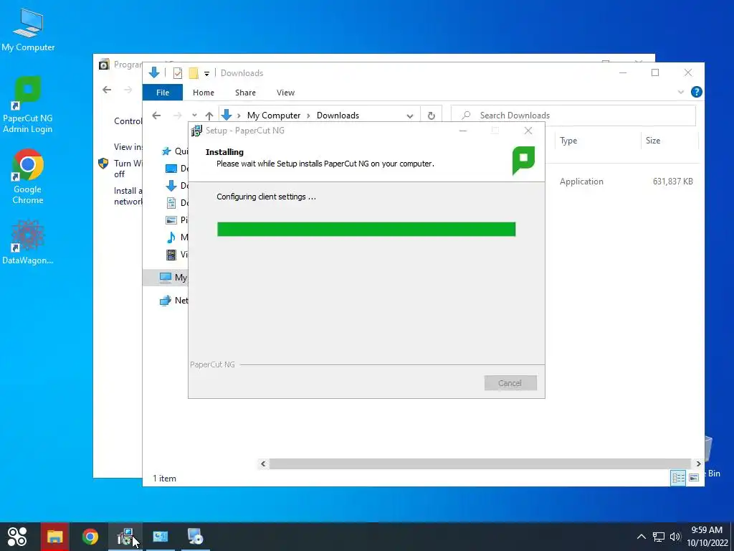The height and width of the screenshot is (551, 734).
Task: Open Chrome from the taskbar
Action: (x=90, y=537)
